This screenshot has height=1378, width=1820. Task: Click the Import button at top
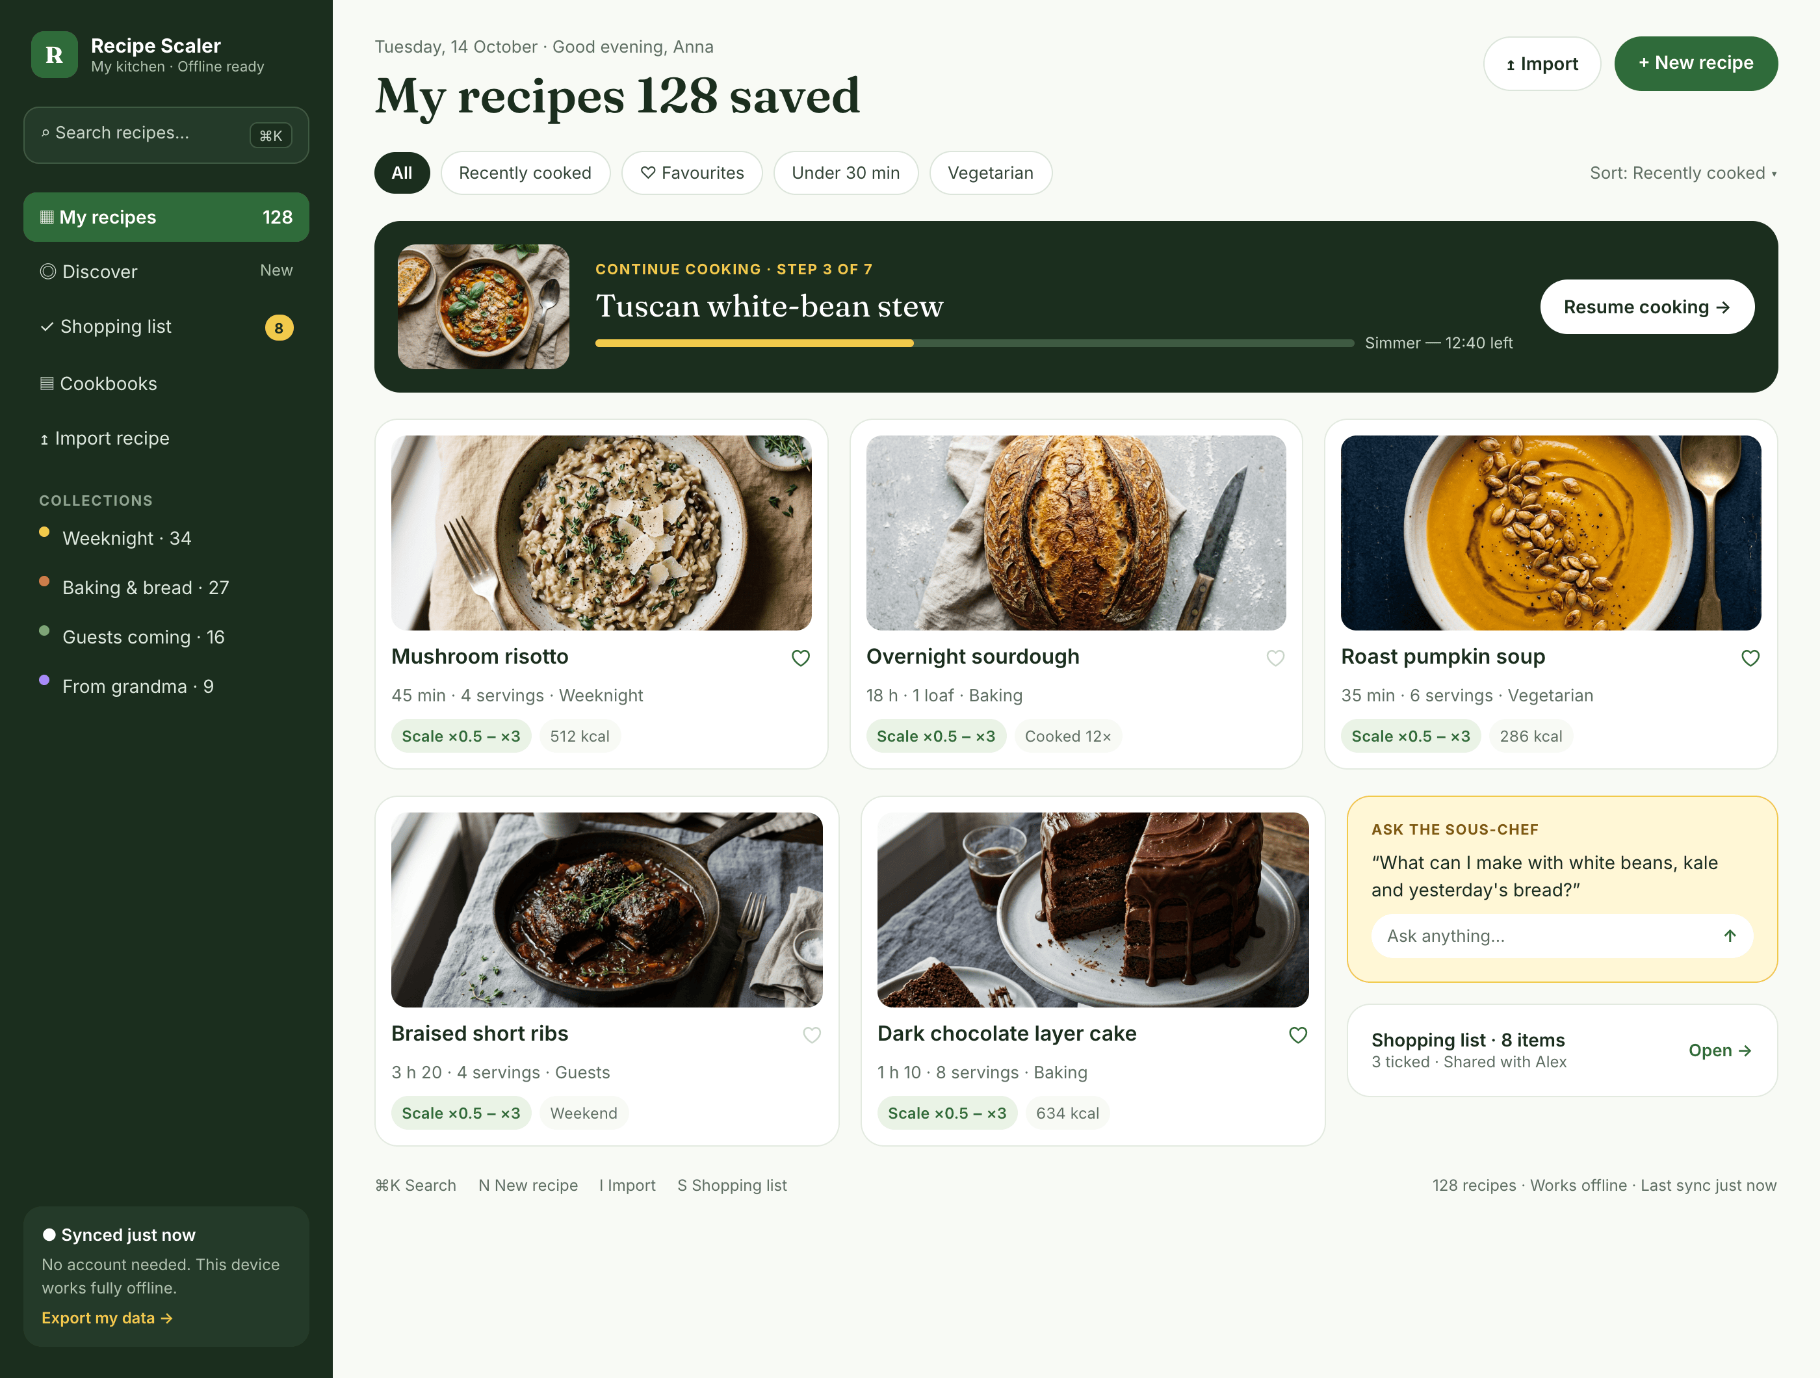[1542, 63]
